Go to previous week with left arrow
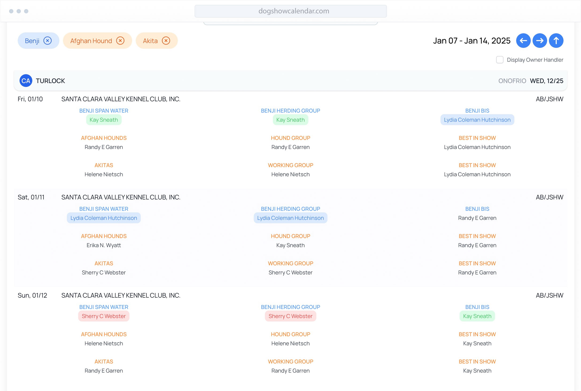The height and width of the screenshot is (391, 581). click(x=523, y=41)
